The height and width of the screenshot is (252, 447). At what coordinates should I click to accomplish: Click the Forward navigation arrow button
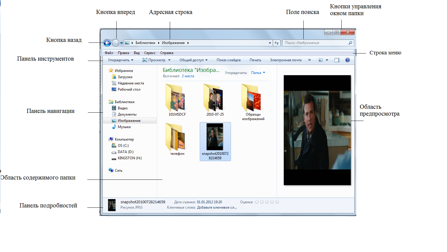click(115, 43)
